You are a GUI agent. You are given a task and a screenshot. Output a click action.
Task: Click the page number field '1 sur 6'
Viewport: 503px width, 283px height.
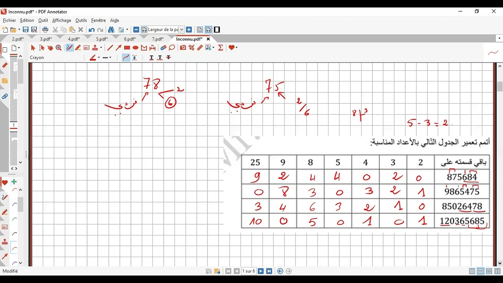pos(249,271)
